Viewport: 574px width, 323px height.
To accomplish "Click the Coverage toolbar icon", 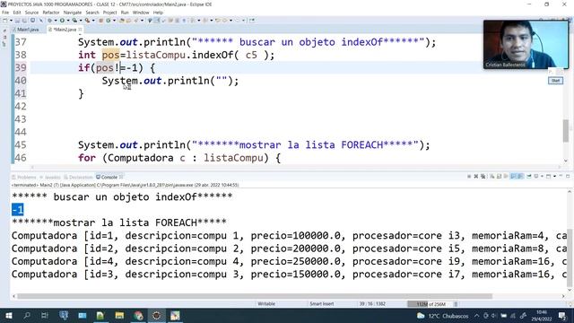I will (x=74, y=21).
